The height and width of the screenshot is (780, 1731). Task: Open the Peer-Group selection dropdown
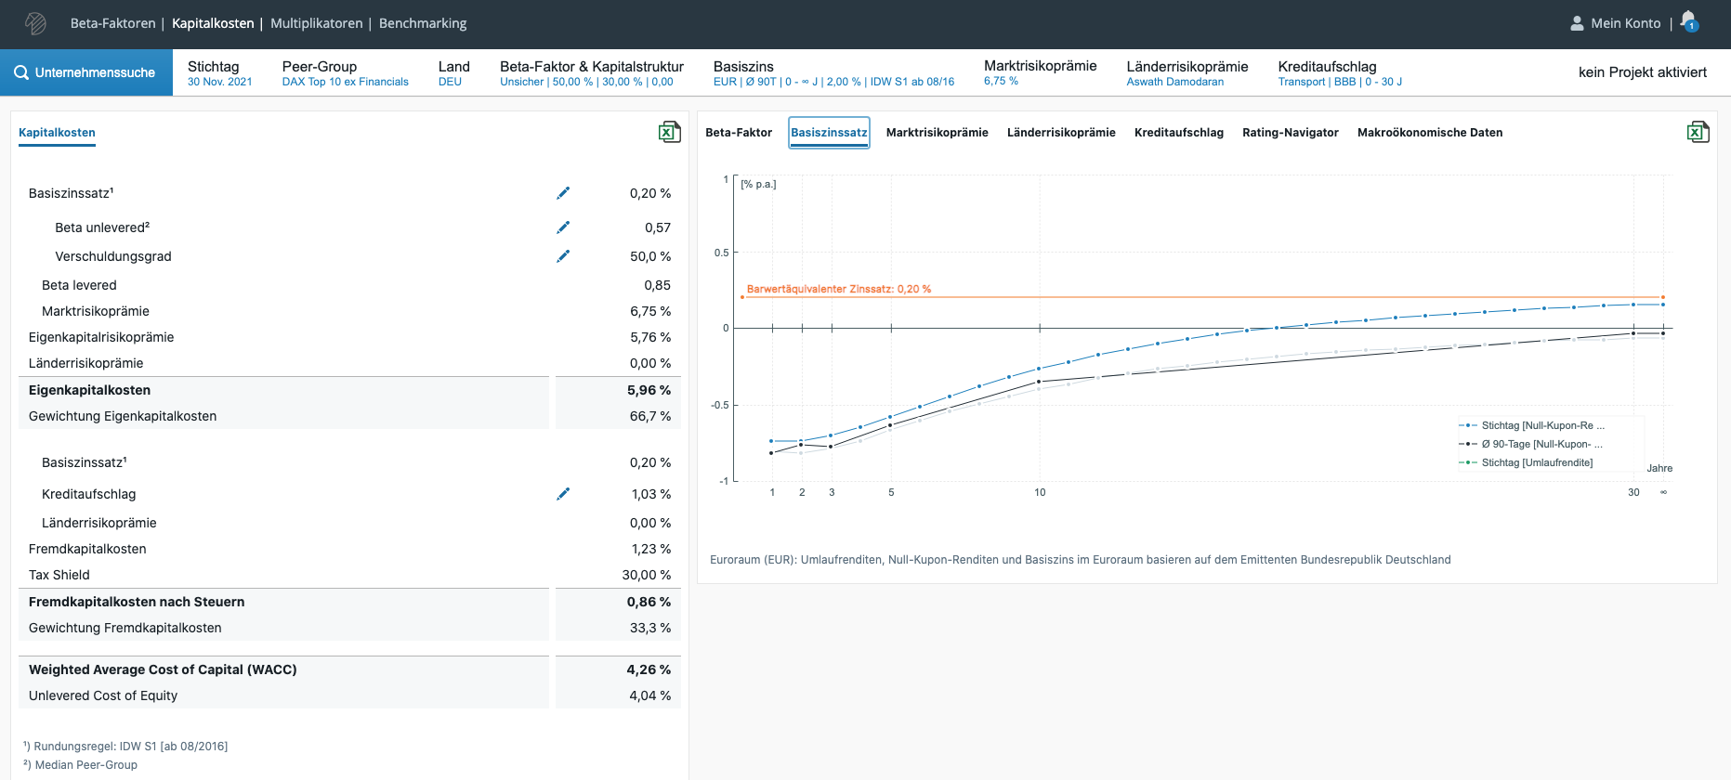tap(345, 72)
